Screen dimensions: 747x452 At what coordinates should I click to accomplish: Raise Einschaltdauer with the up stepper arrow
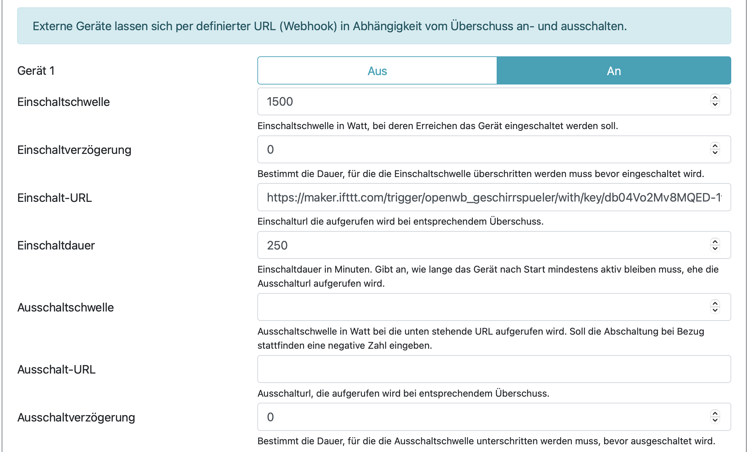click(x=715, y=241)
